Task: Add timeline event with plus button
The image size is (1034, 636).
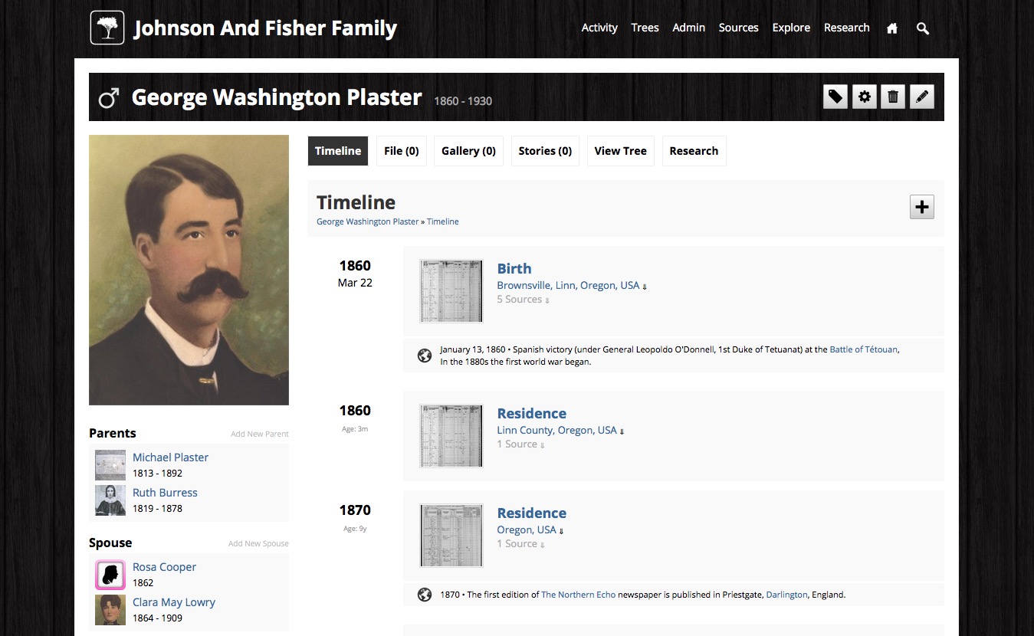Action: coord(922,207)
